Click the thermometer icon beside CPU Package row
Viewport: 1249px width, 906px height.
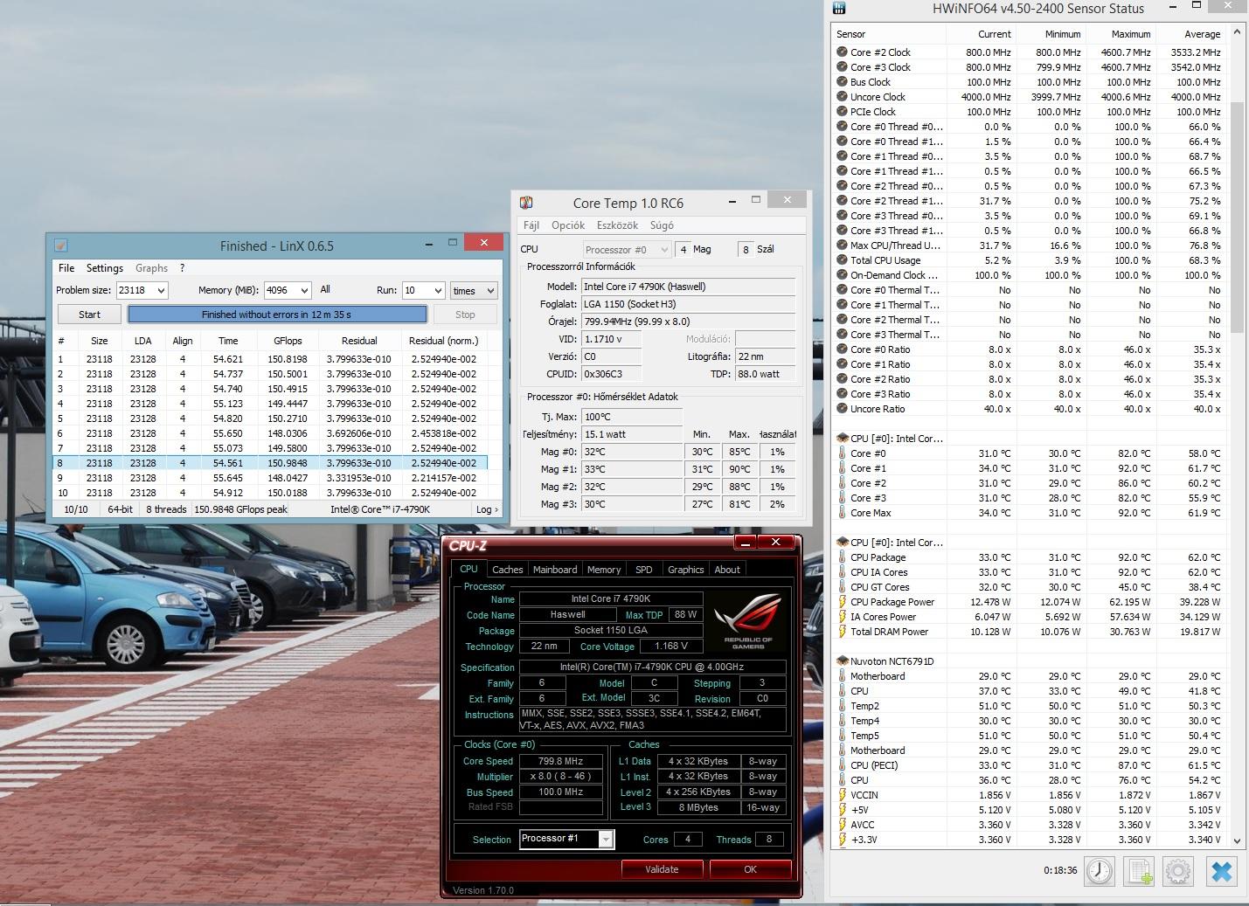click(x=843, y=557)
